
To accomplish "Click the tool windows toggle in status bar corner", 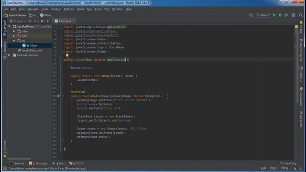I will point(5,168).
